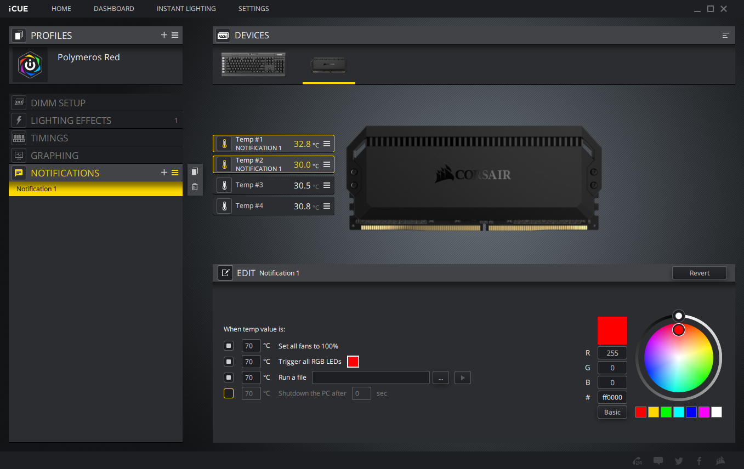Open the Temp #2 sensor menu

[x=327, y=164]
